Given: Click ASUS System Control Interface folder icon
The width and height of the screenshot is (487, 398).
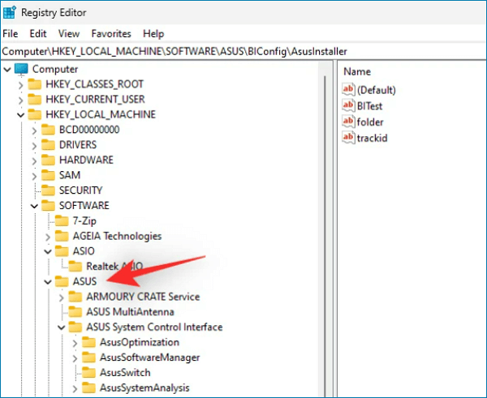Looking at the screenshot, I should click(75, 327).
